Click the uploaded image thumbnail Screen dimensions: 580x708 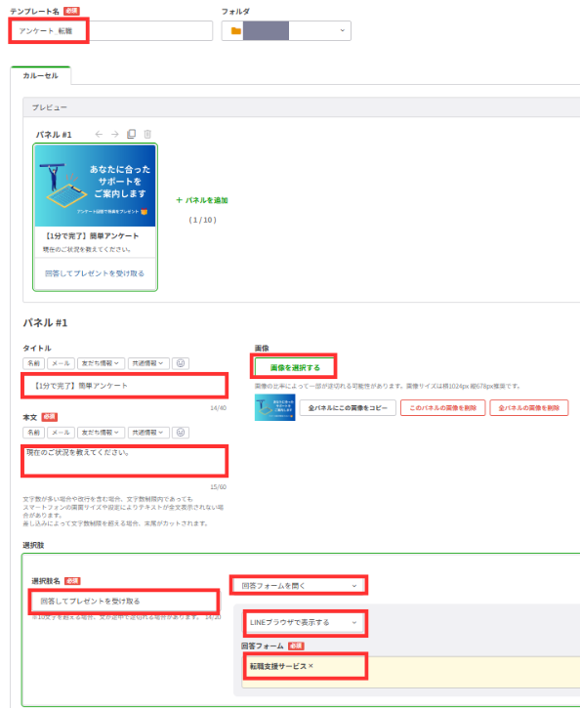pos(275,407)
